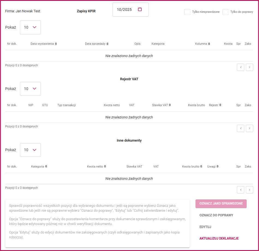Screen dimensions: 259x251
Task: Sort Inne dokumenty by Kategoria
Action: [x=39, y=166]
